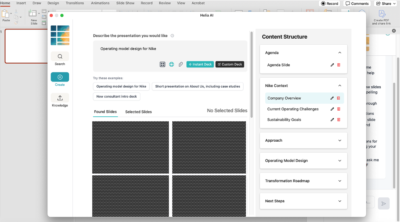400x222 pixels.
Task: Collapse the Agenda section
Action: (x=340, y=53)
